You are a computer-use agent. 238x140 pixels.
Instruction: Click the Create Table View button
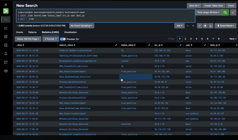213,6
